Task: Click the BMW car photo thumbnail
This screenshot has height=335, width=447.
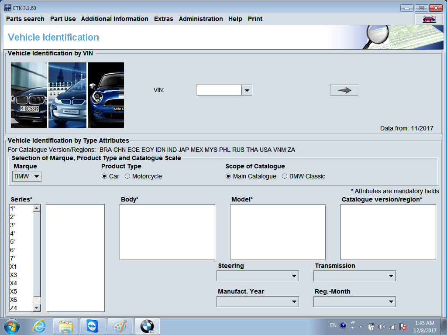Action: 29,95
